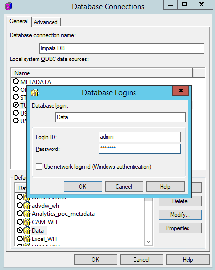Click the Database Connections title bar icon

[9, 6]
